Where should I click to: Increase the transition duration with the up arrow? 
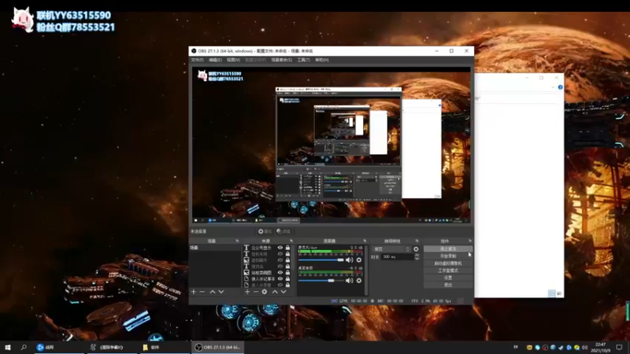(417, 255)
